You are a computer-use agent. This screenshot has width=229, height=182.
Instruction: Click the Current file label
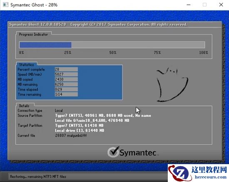(26, 135)
